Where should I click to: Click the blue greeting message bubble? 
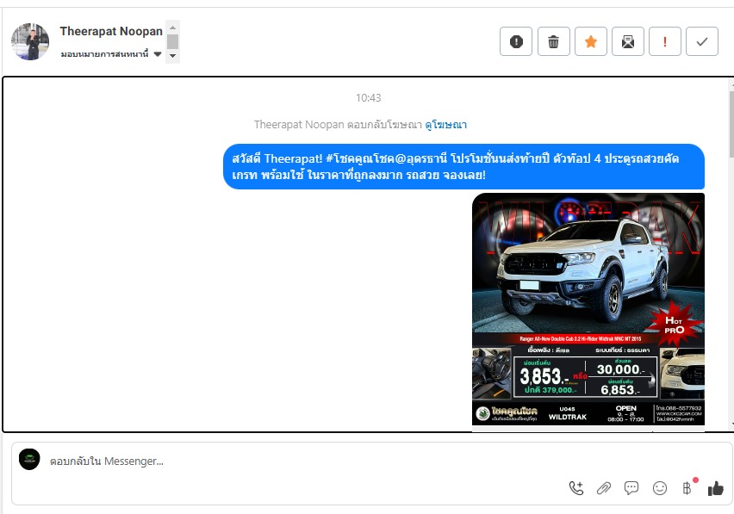463,166
